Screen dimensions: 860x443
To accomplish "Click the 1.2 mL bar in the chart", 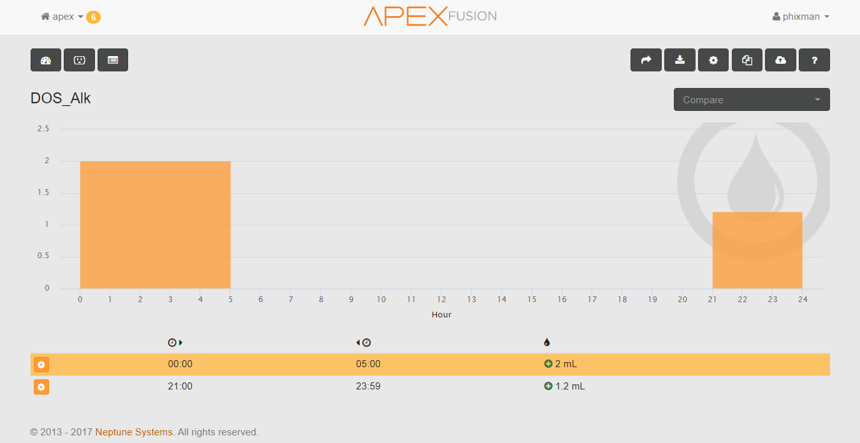I will (x=757, y=250).
